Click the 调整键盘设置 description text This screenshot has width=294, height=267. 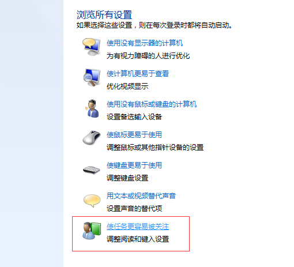[x=127, y=178]
